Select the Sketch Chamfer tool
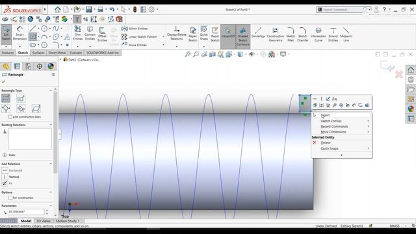The height and width of the screenshot is (234, 416). click(x=303, y=34)
